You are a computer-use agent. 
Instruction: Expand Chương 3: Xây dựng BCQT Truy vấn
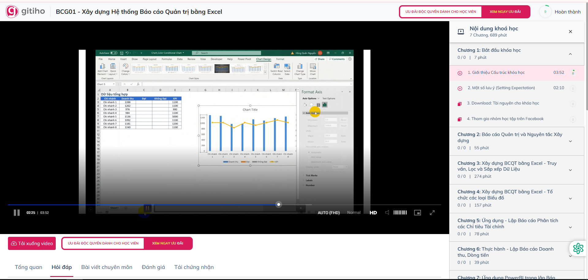(570, 170)
